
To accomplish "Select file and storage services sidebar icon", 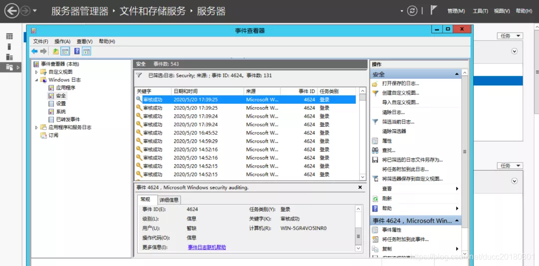I will 9,67.
